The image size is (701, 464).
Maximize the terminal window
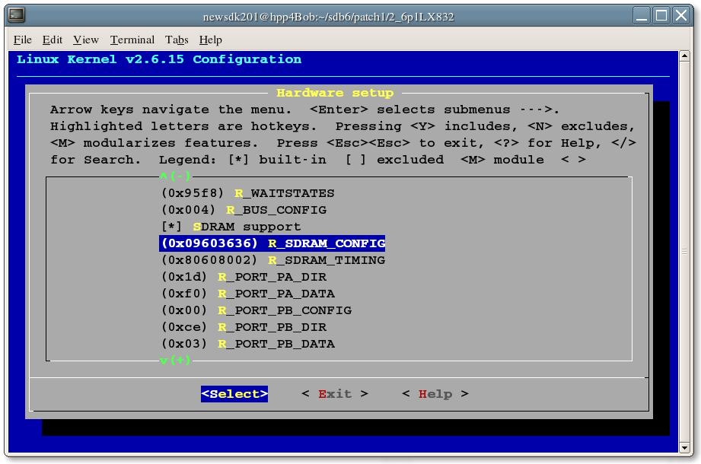pyautogui.click(x=661, y=16)
